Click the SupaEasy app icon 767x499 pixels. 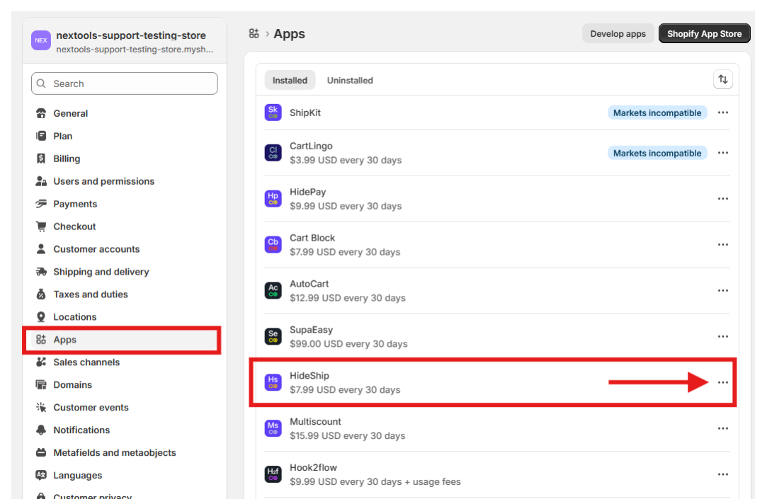pyautogui.click(x=273, y=336)
